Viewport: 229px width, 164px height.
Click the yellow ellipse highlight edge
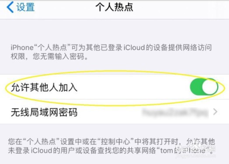pyautogui.click(x=6, y=88)
